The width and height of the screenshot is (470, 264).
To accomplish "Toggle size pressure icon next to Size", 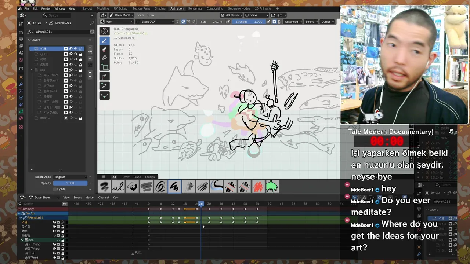I will (228, 22).
